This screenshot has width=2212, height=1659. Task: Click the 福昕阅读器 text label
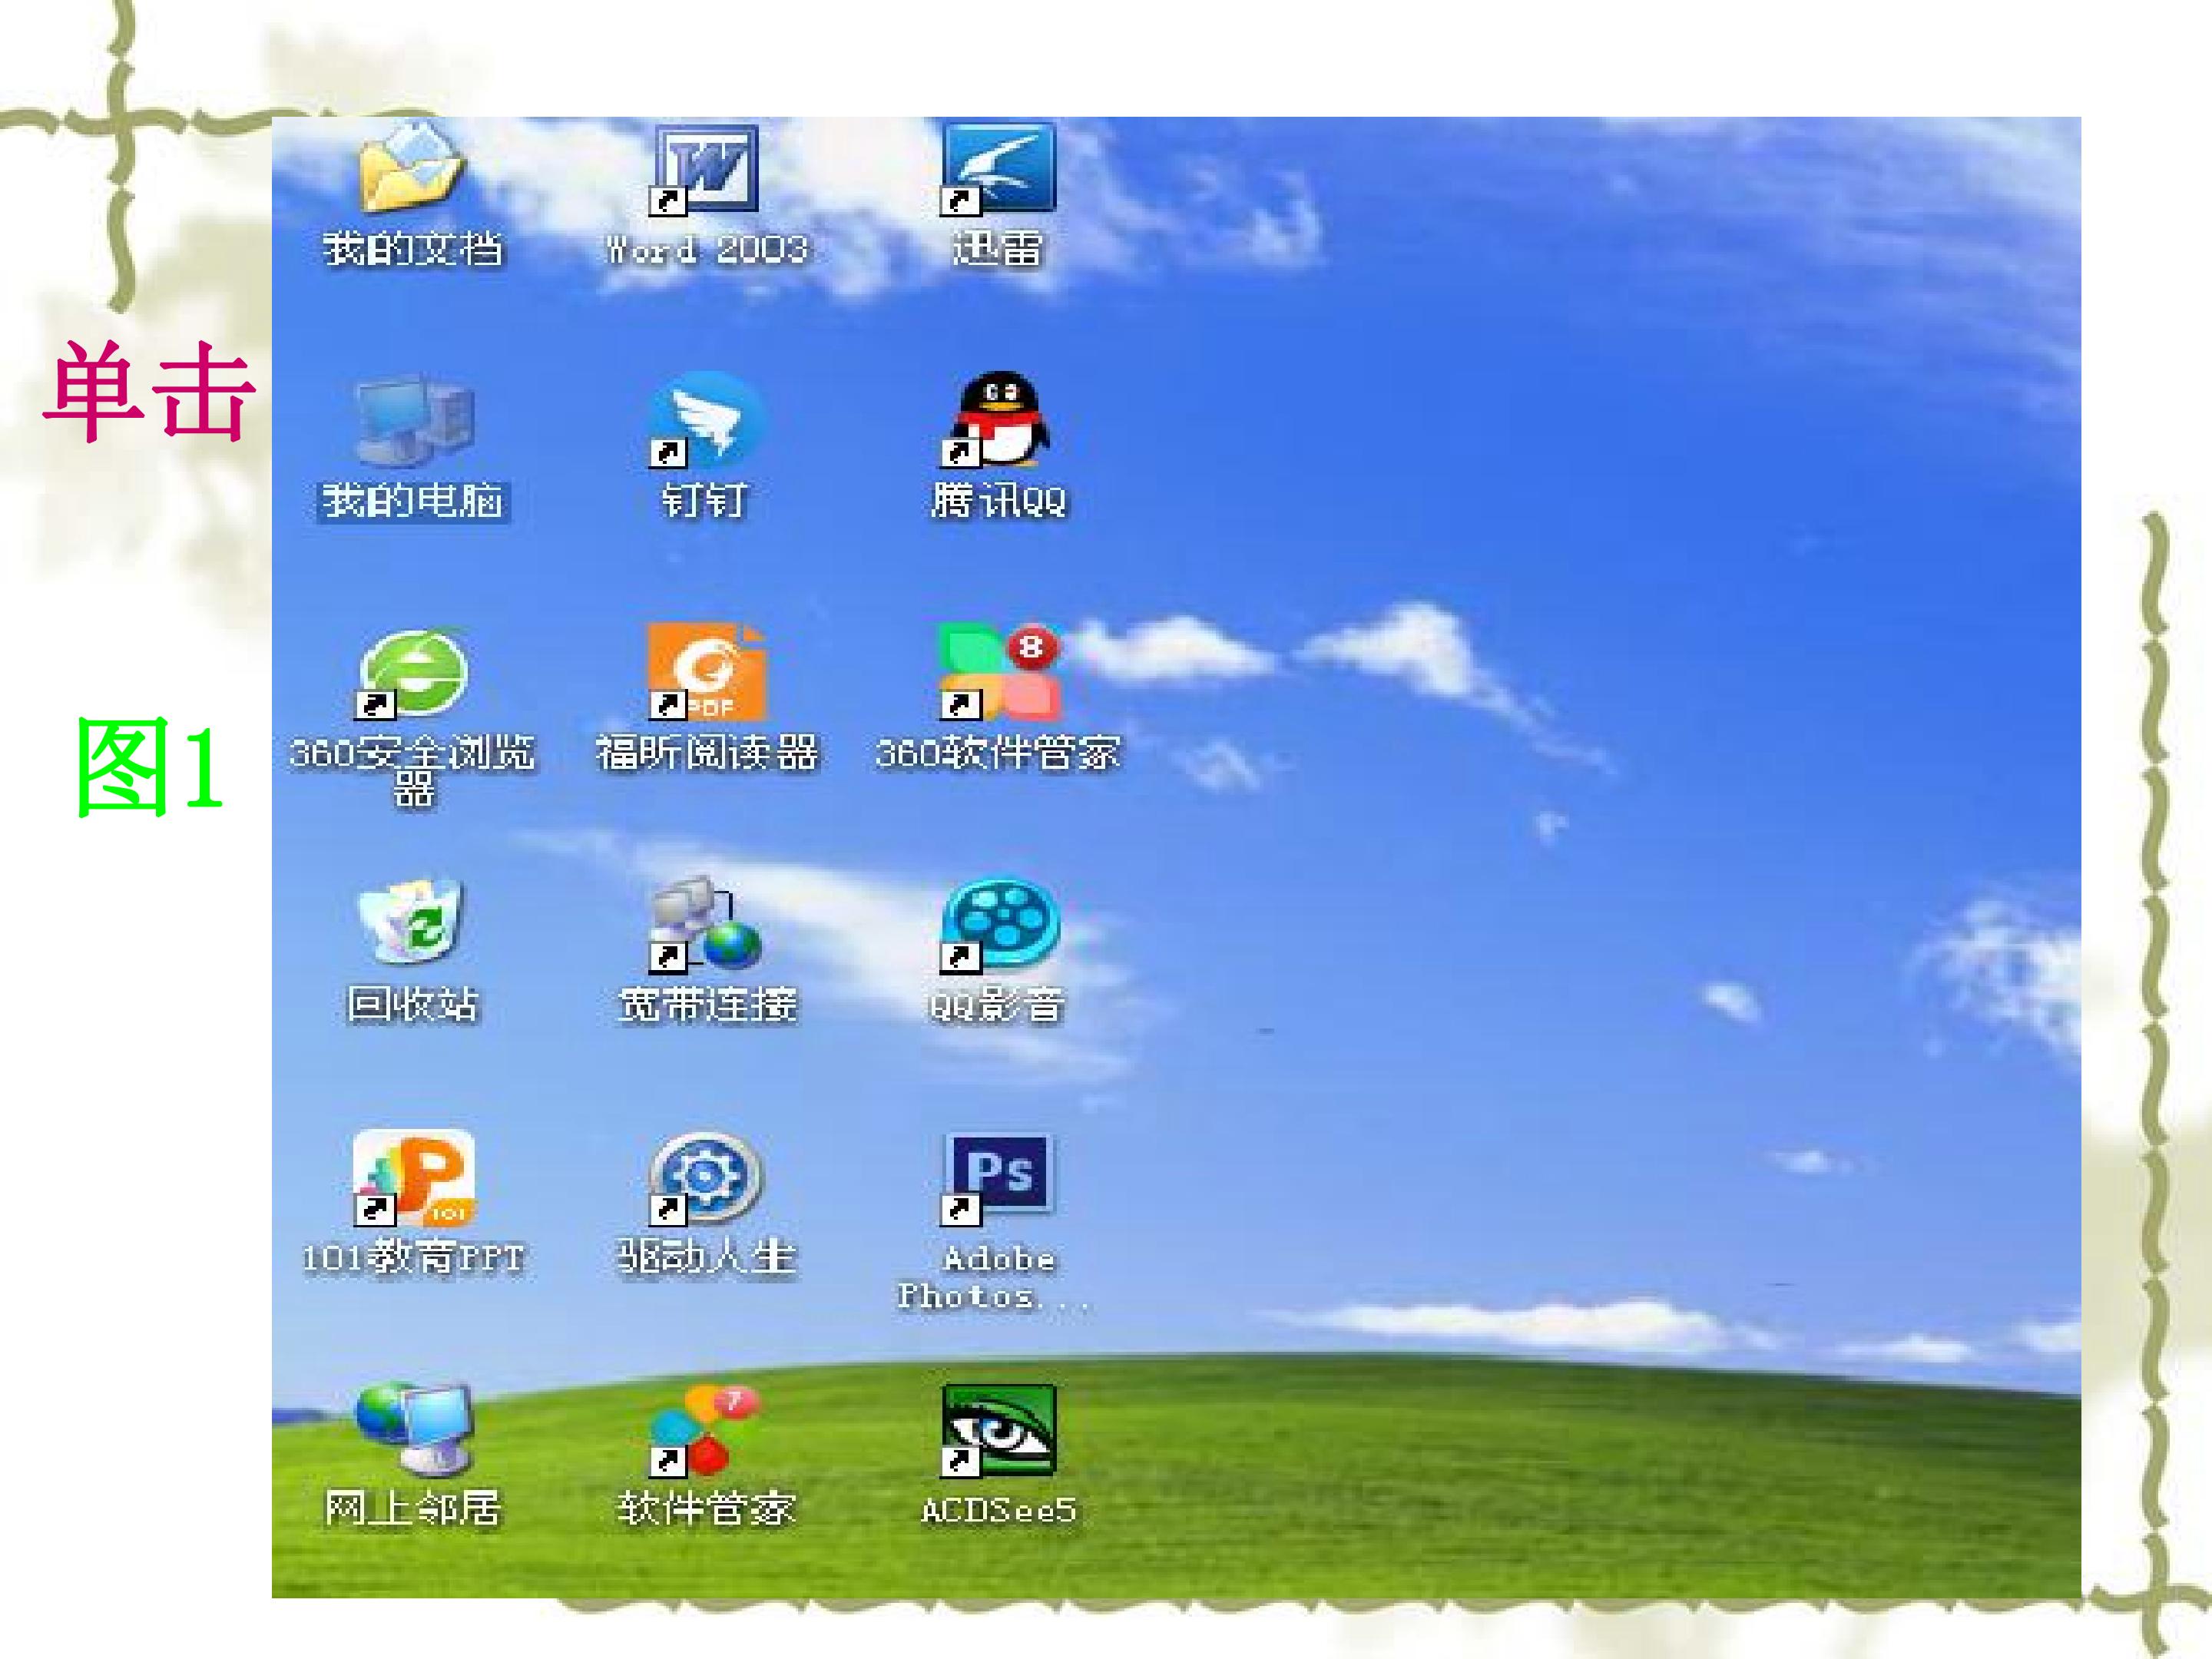[x=707, y=752]
